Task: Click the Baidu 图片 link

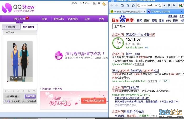Action: click(176, 21)
